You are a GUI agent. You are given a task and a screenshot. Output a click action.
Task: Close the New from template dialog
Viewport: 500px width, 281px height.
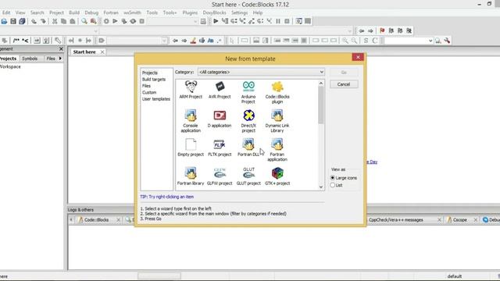click(x=358, y=57)
